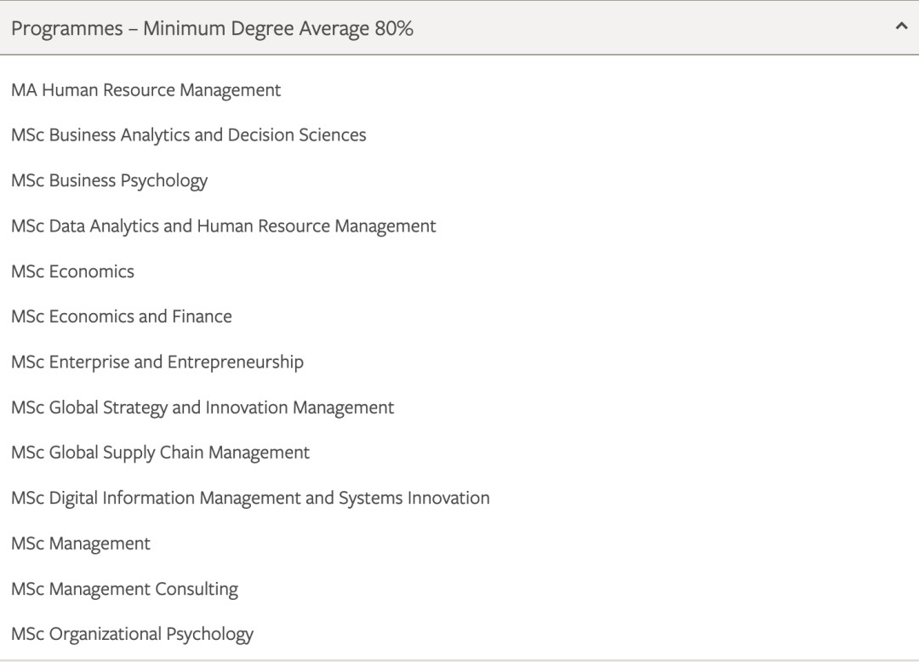Screen dimensions: 919x662
Task: Select MSc Business Analytics and Decision Sciences
Action: pyautogui.click(x=188, y=134)
